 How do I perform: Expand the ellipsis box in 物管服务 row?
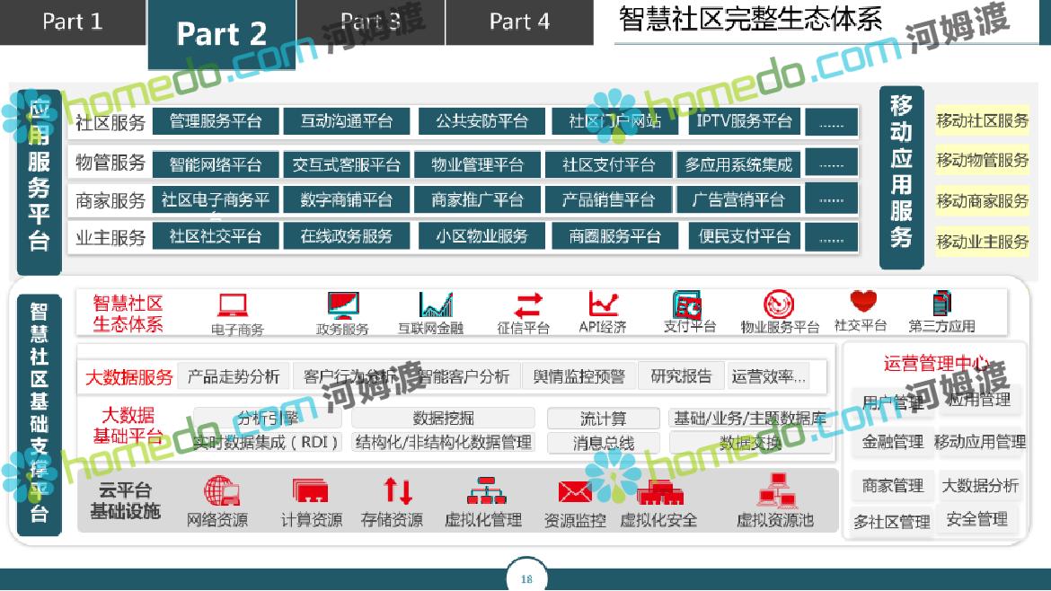(831, 164)
